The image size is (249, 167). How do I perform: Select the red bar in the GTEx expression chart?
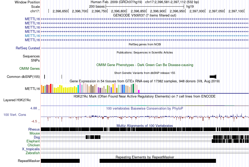pyautogui.click(x=51, y=88)
